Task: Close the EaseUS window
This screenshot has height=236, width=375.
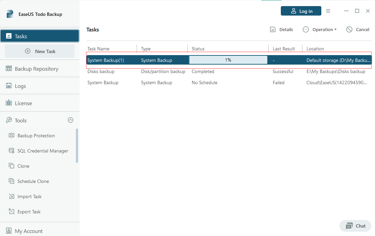Action: (368, 11)
